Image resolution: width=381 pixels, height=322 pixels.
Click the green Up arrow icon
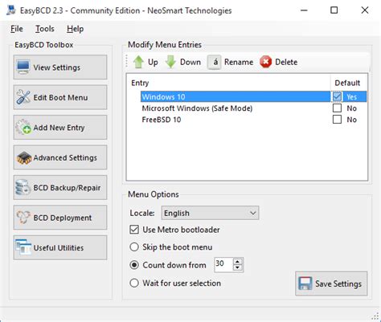pos(138,62)
